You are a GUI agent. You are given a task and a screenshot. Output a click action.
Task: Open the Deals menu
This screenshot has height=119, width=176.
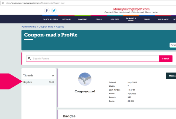click(x=99, y=20)
